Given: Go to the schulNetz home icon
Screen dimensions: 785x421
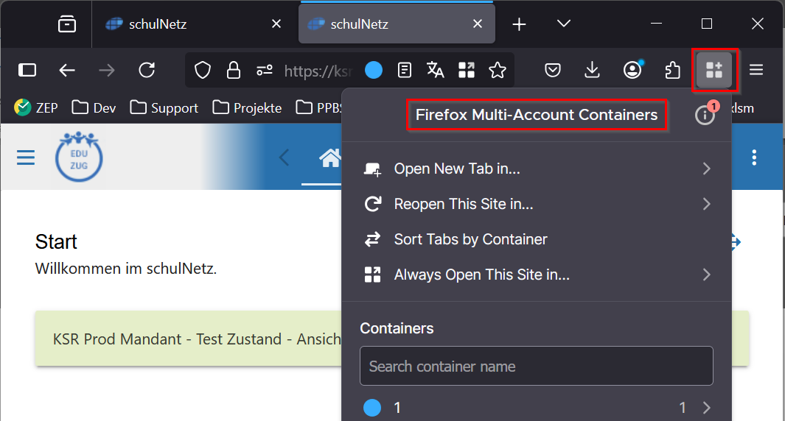Looking at the screenshot, I should tap(330, 158).
